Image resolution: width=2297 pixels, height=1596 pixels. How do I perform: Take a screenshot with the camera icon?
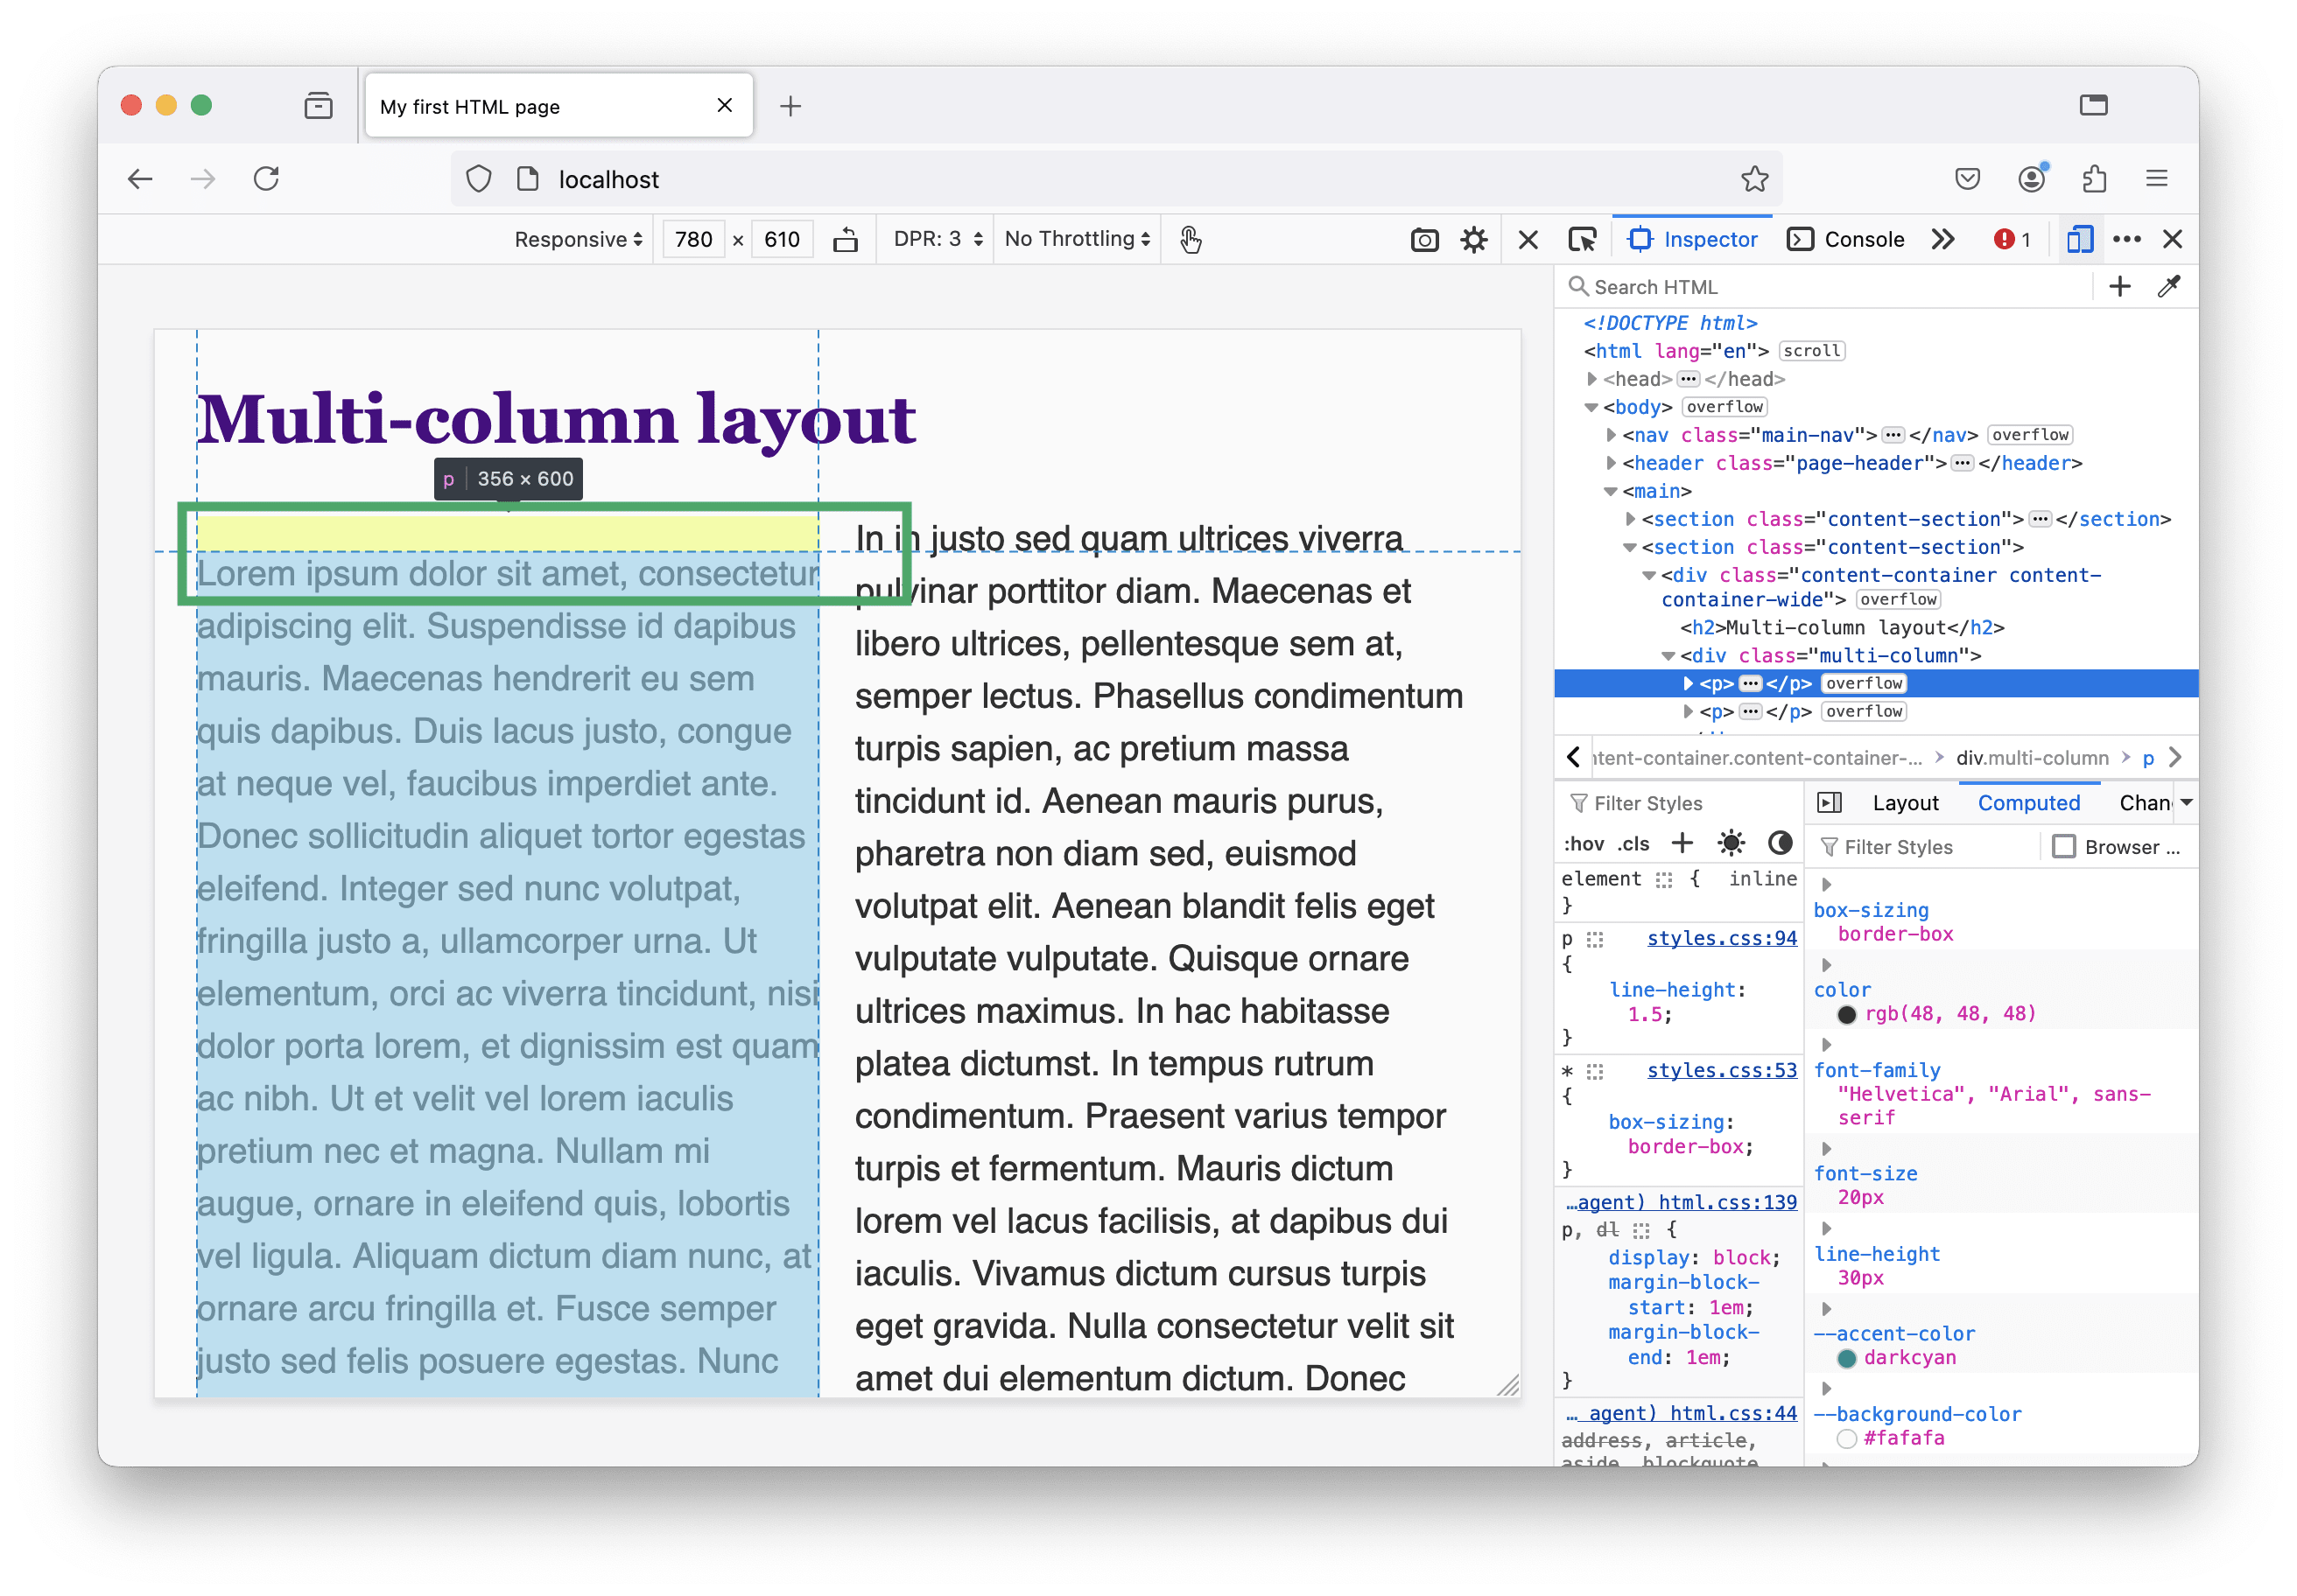(1423, 240)
